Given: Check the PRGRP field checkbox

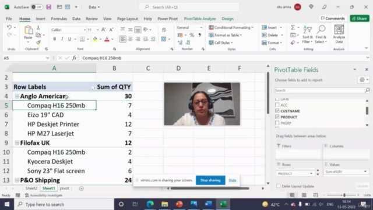Looking at the screenshot, I should pos(277,123).
